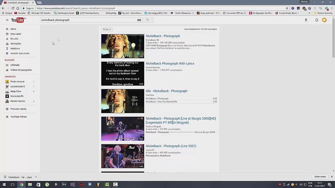Image resolution: width=335 pixels, height=188 pixels.
Task: Open Visual Studio from the taskbar
Action: [x=73, y=185]
